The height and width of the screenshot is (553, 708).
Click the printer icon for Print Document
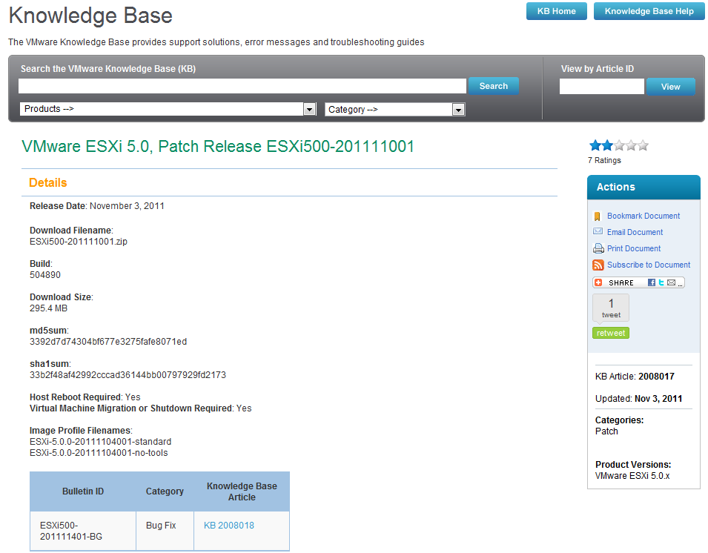598,248
